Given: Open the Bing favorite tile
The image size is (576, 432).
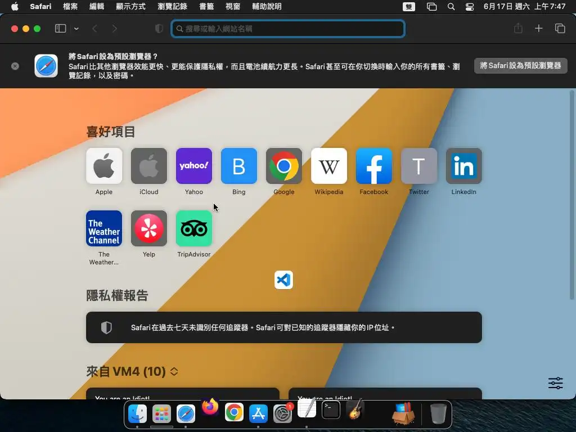Looking at the screenshot, I should 238,166.
